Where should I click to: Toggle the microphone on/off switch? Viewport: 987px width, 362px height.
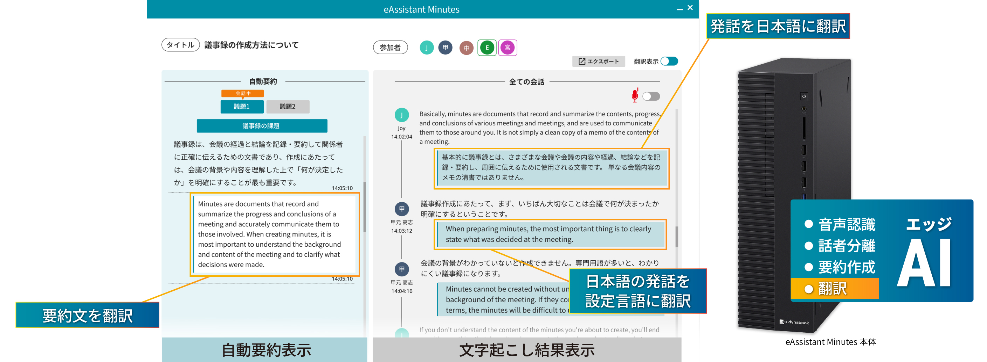click(x=651, y=96)
